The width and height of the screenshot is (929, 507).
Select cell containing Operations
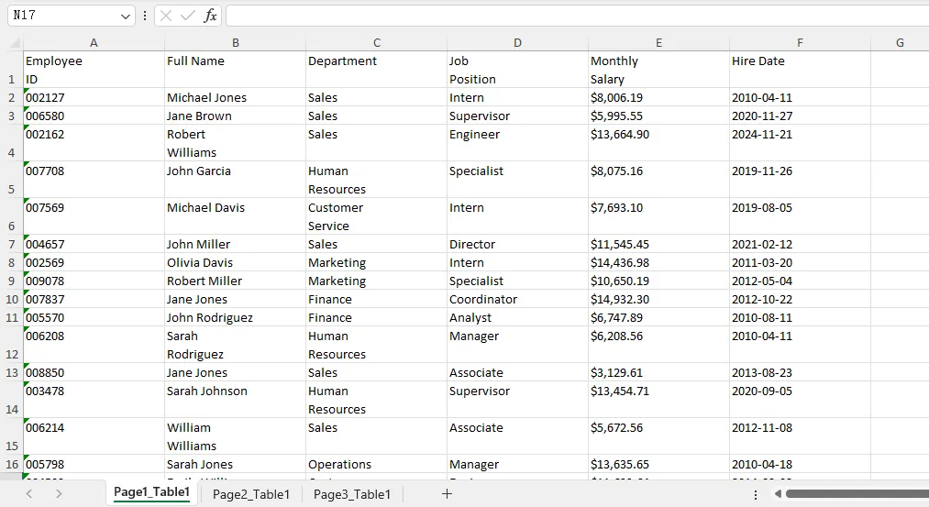(376, 464)
